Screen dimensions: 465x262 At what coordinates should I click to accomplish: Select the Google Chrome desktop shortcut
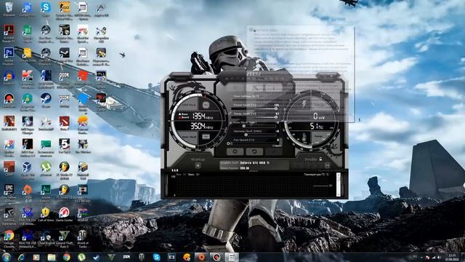point(9,239)
